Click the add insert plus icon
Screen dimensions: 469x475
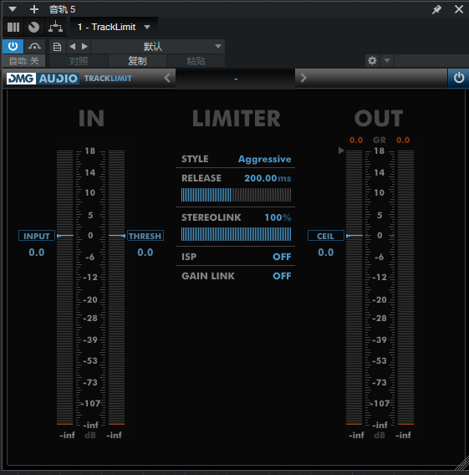tap(34, 9)
